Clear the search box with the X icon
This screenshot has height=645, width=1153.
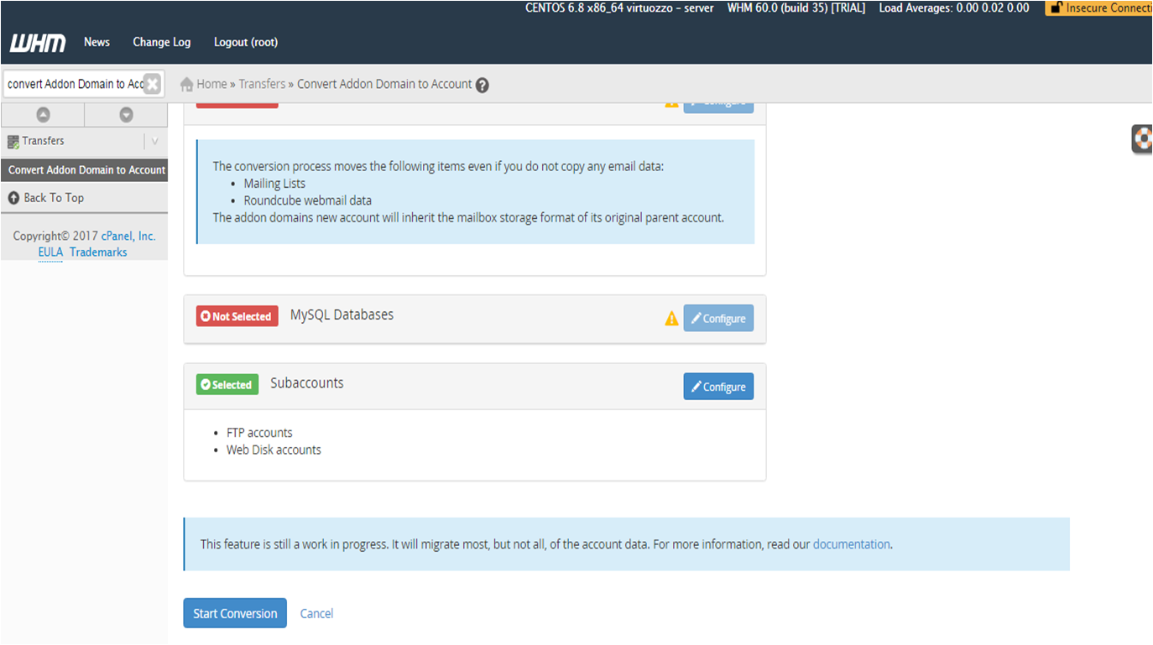152,84
